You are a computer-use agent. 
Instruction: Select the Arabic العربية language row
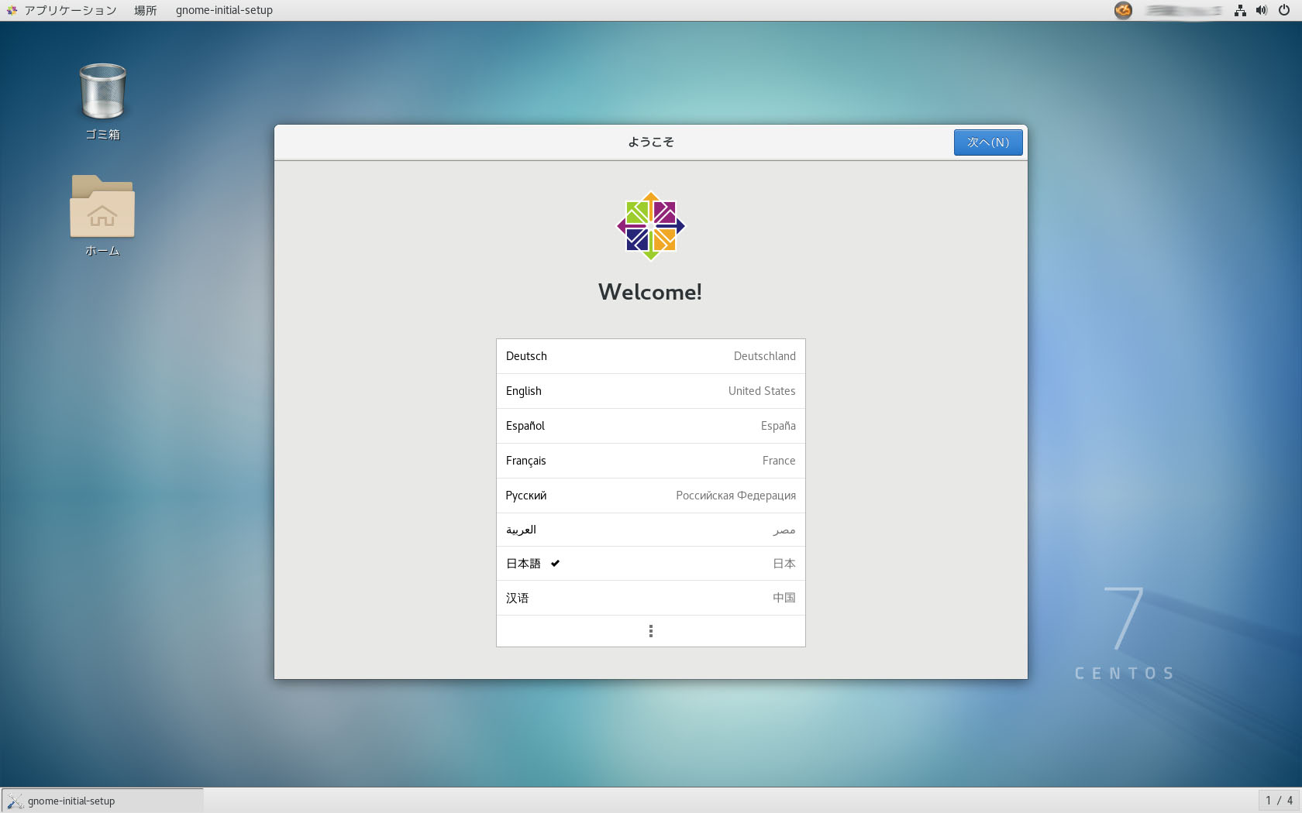pyautogui.click(x=651, y=530)
